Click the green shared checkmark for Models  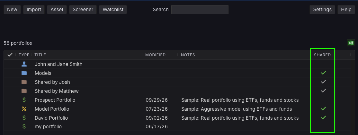323,73
